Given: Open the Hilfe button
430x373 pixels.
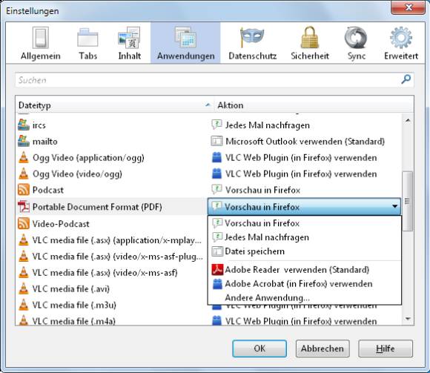Looking at the screenshot, I should [x=386, y=349].
